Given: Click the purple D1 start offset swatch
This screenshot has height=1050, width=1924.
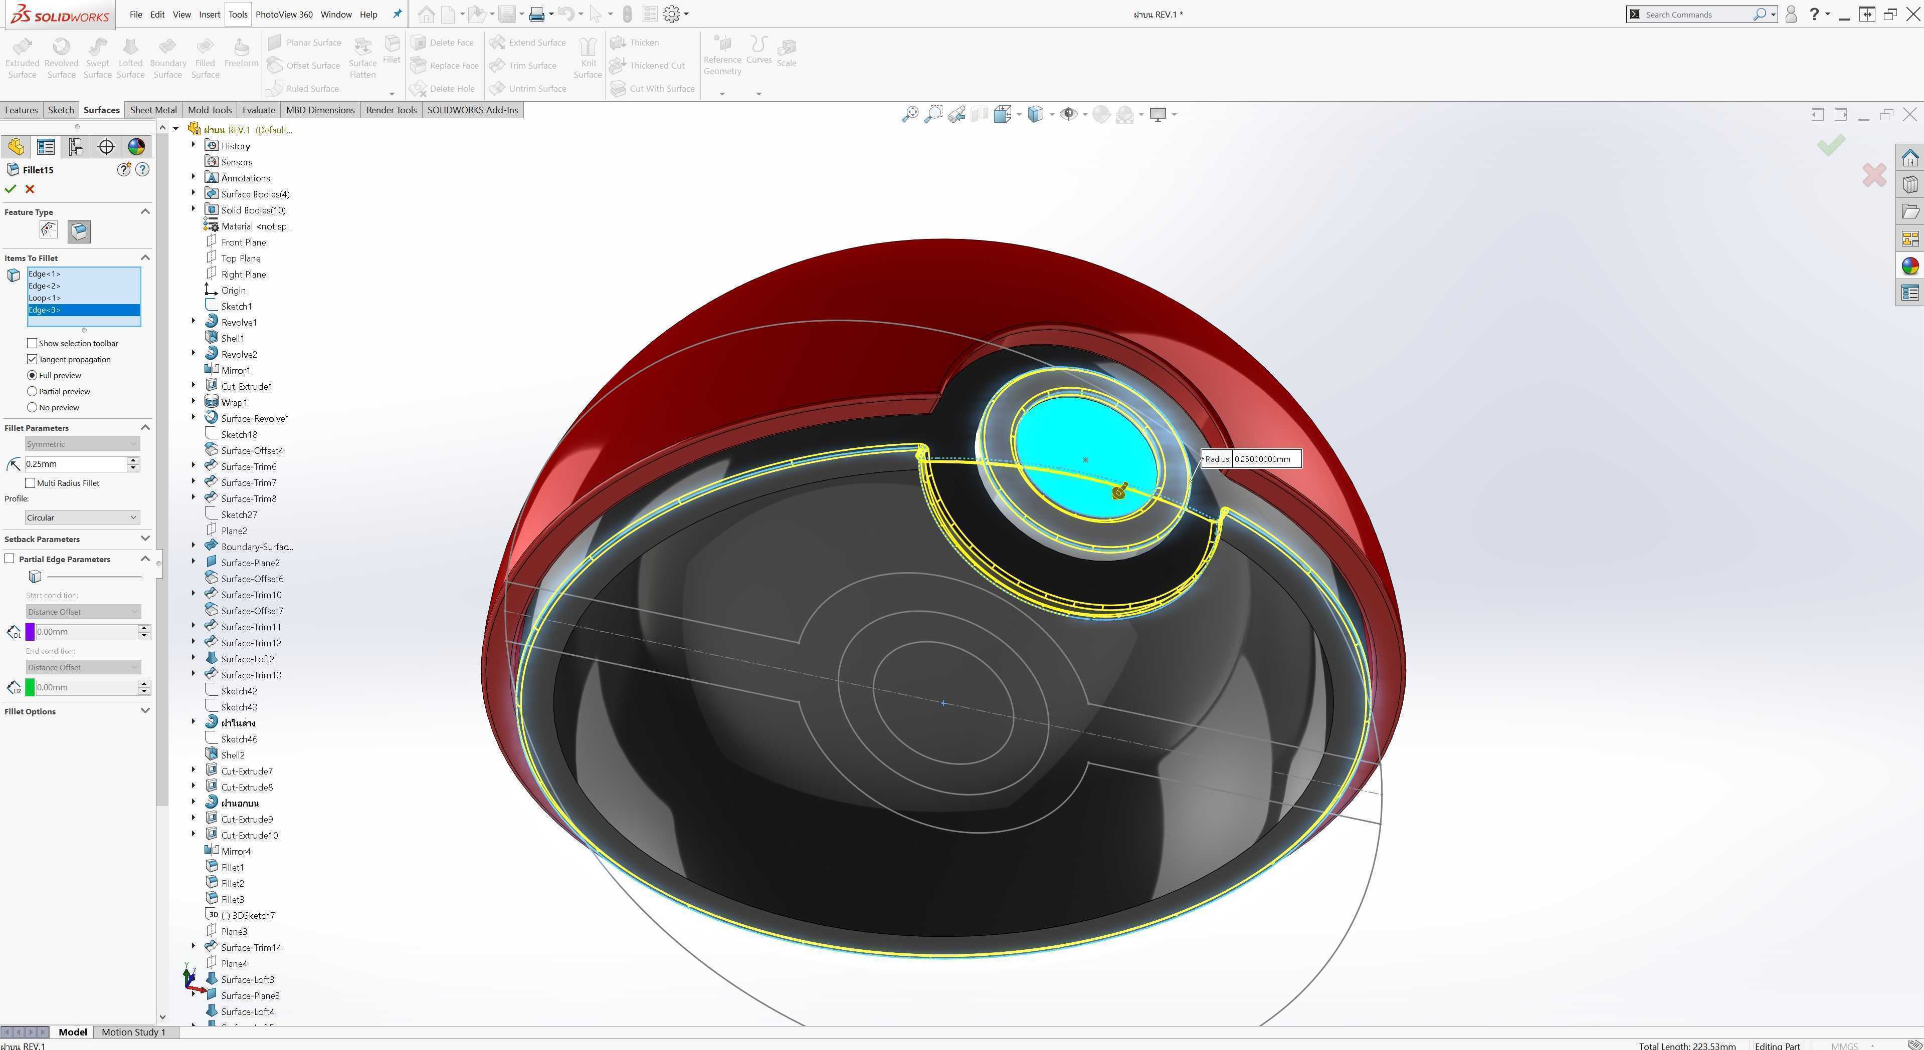Looking at the screenshot, I should (30, 632).
